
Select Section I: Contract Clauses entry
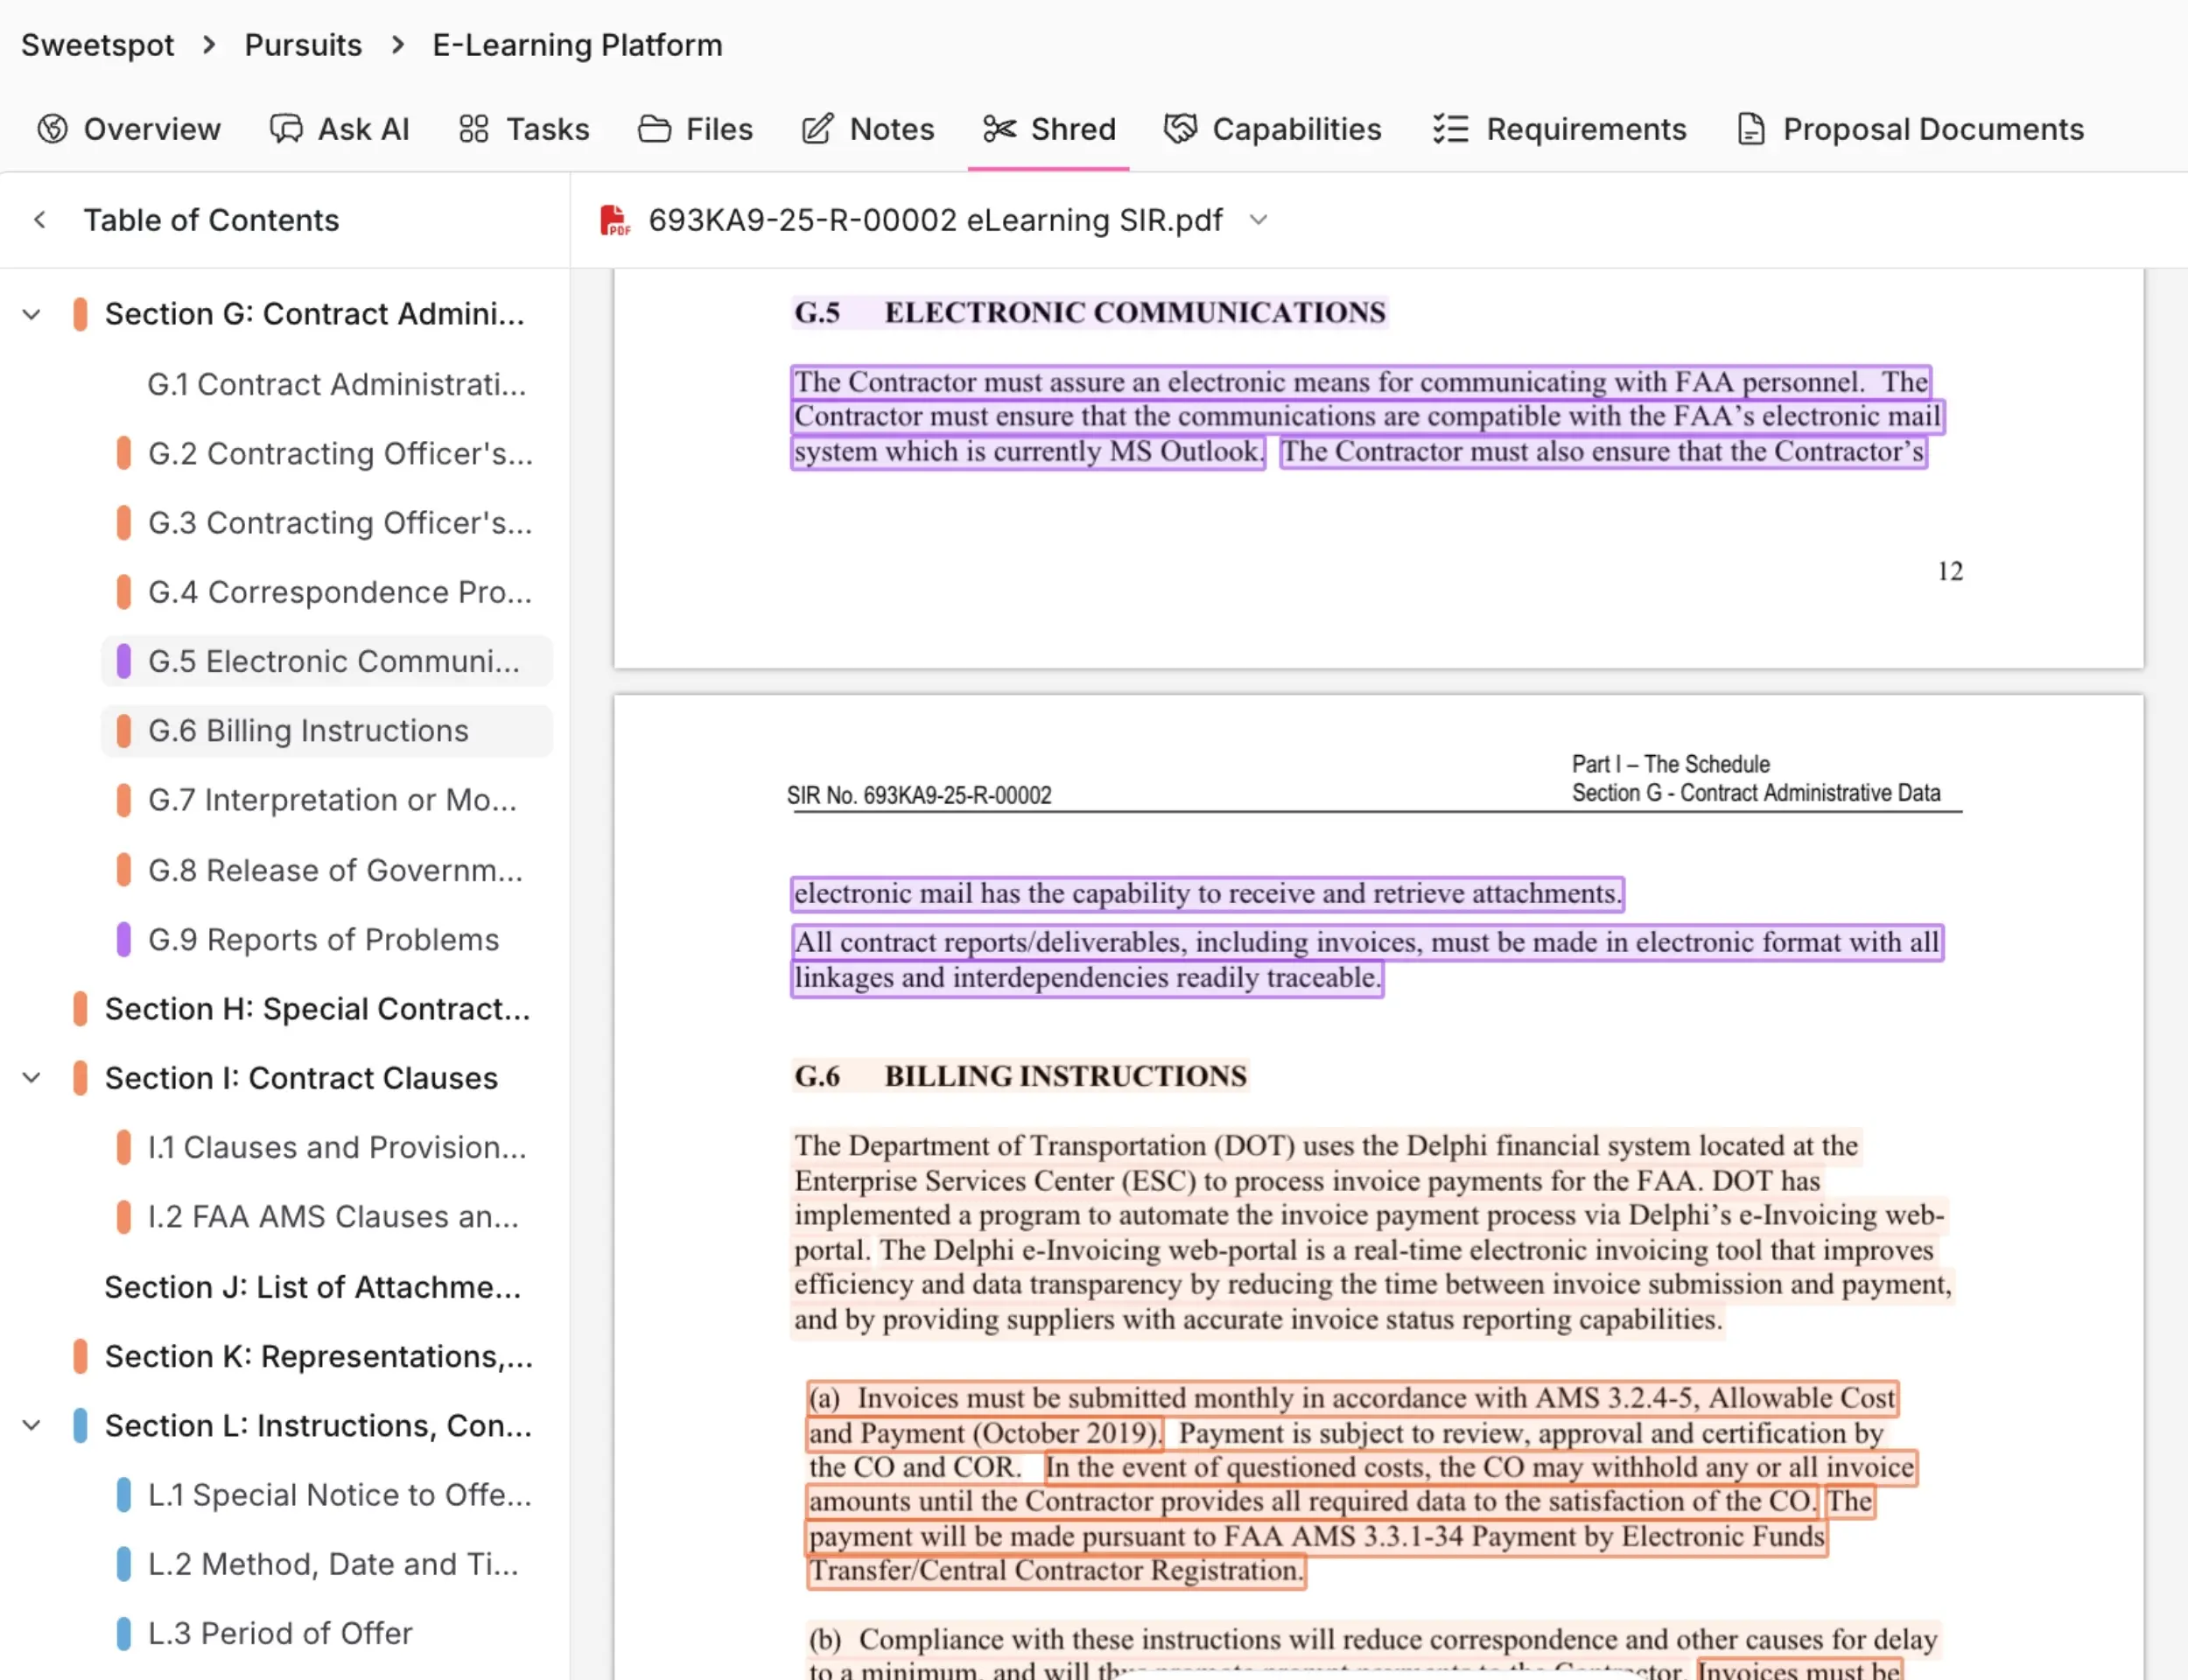(300, 1078)
